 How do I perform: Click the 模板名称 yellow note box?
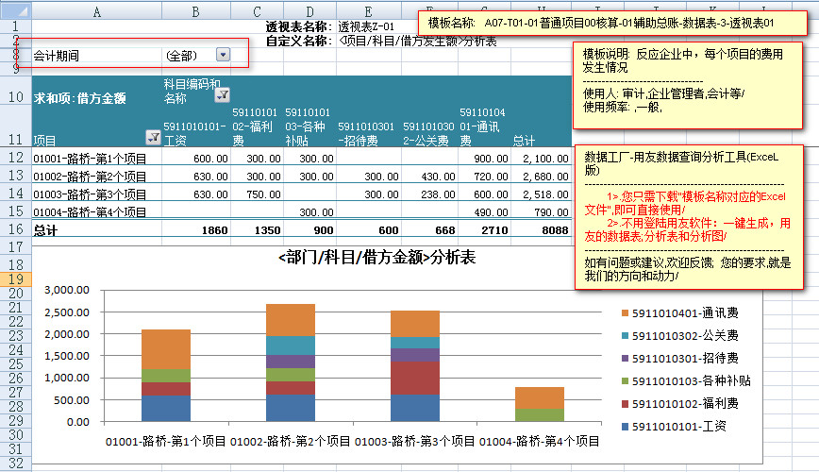click(601, 20)
